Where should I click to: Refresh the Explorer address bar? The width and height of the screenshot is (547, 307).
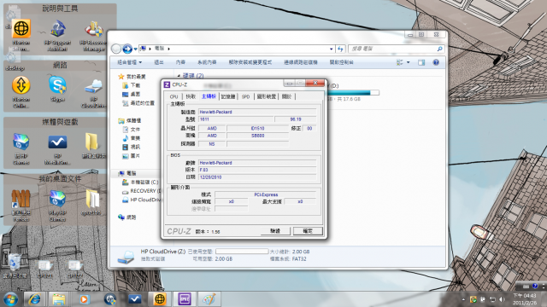pyautogui.click(x=340, y=49)
